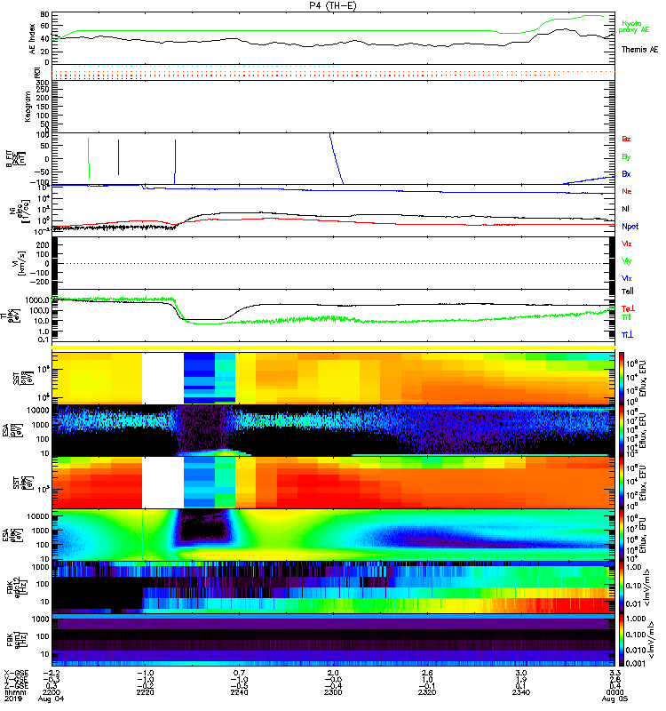The image size is (666, 711).
Task: Click the dark dropout region in ESA electrons spectrogram
Action: pos(203,527)
